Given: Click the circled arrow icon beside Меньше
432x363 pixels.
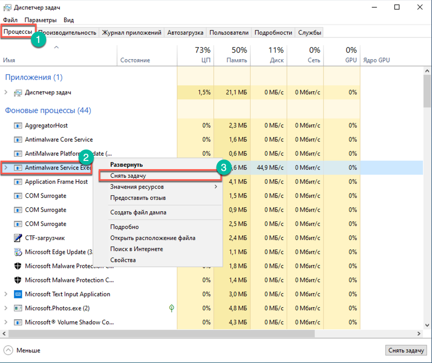Looking at the screenshot, I should pyautogui.click(x=8, y=350).
